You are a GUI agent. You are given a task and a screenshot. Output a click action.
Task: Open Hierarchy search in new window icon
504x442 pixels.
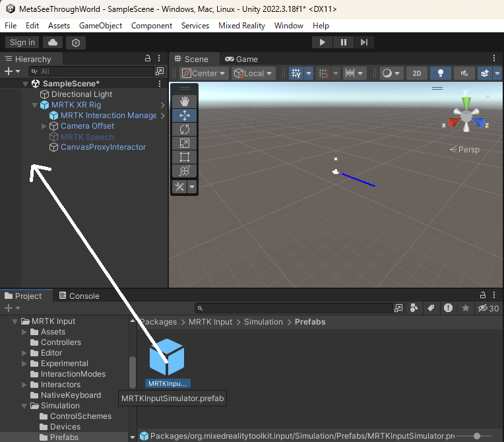tap(160, 71)
